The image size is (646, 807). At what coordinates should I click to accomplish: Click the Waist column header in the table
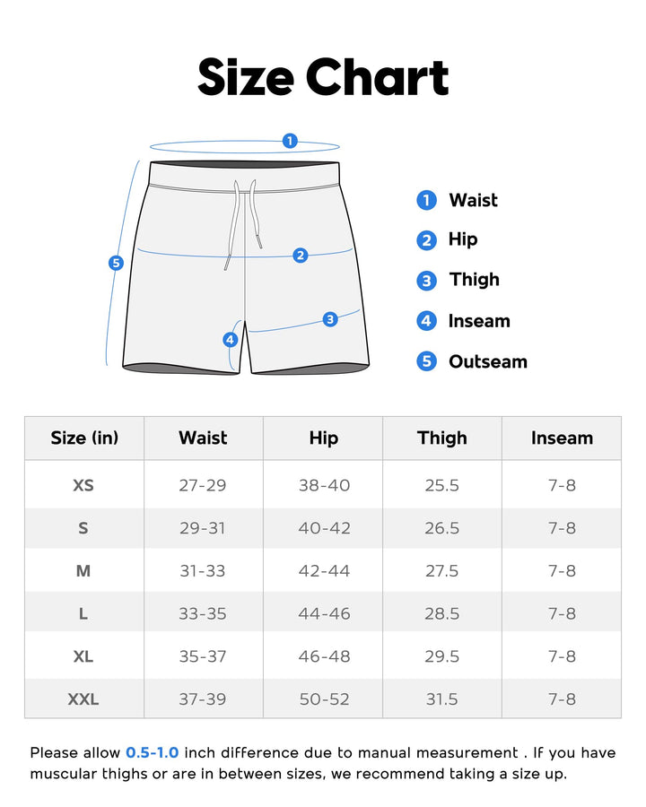[x=203, y=438]
